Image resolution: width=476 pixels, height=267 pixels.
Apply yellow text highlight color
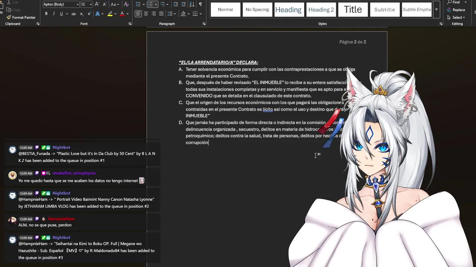(110, 14)
